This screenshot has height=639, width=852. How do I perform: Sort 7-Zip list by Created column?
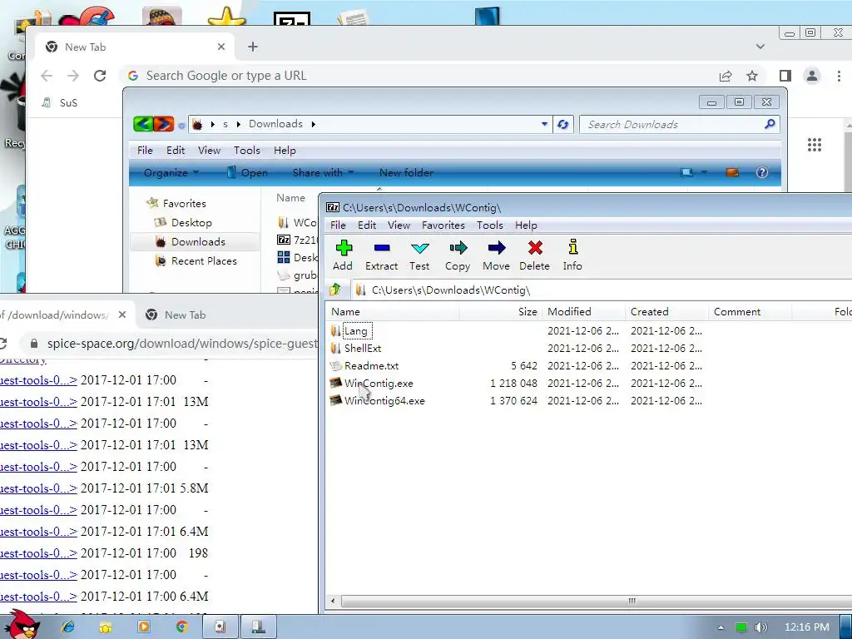coord(666,312)
